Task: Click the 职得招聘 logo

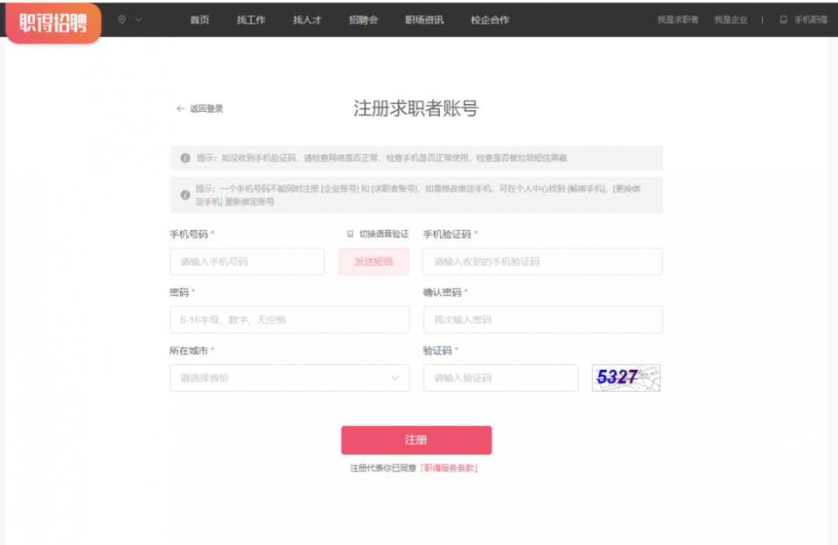Action: click(53, 22)
